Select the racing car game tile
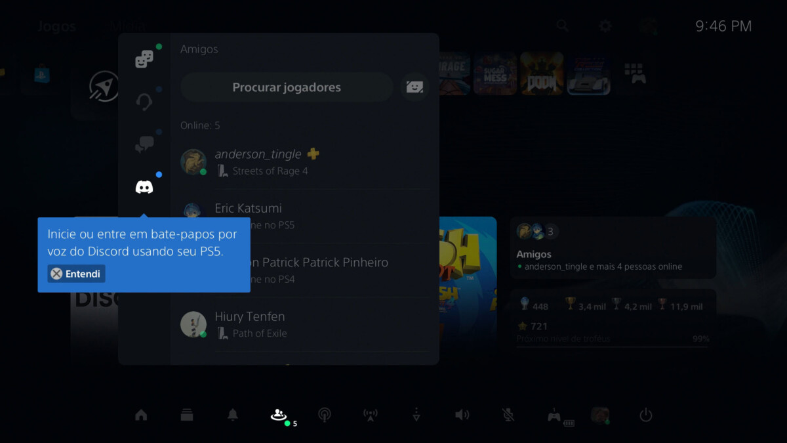The width and height of the screenshot is (787, 443). point(588,74)
